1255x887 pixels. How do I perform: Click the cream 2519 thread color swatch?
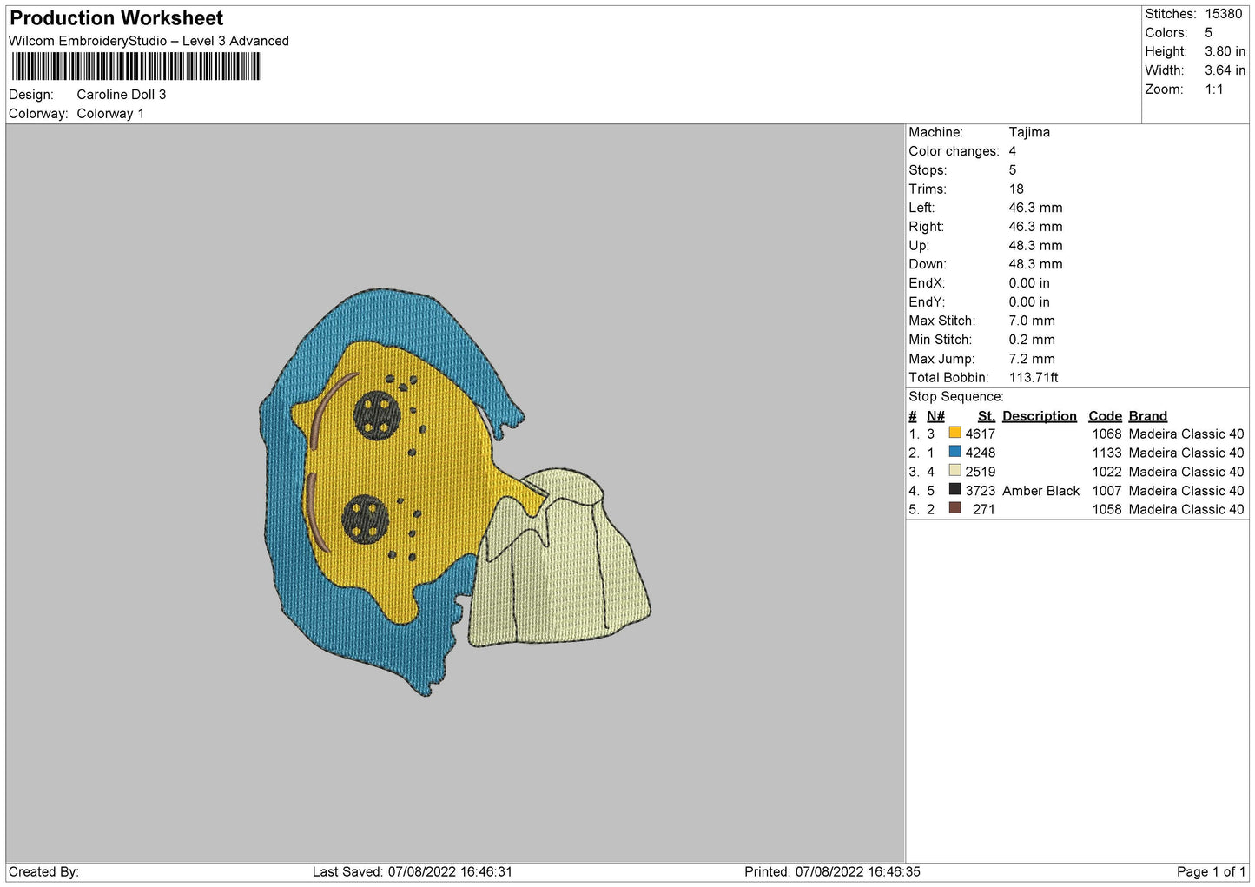click(x=954, y=471)
